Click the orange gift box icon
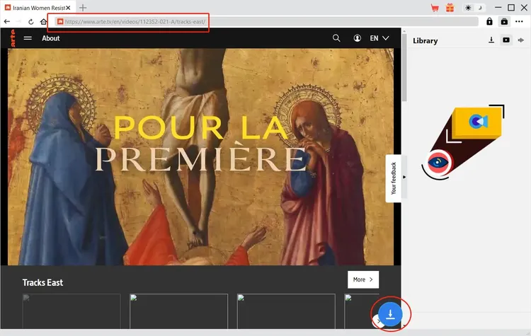Screen dimensions: 531x336 pos(450,7)
